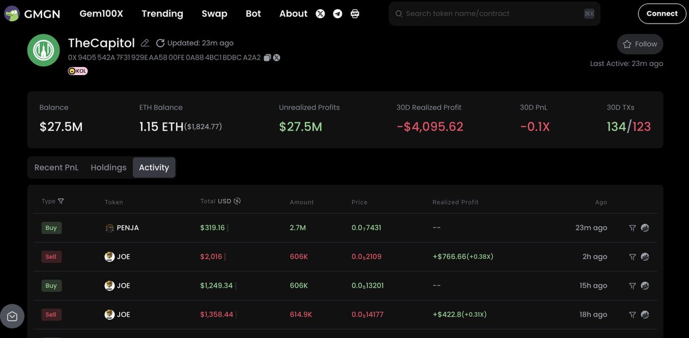This screenshot has width=689, height=338.
Task: Click the 134/123 30D TXs value
Action: (629, 127)
